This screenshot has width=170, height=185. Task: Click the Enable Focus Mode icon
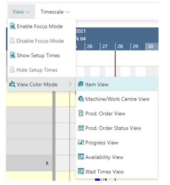pyautogui.click(x=13, y=26)
